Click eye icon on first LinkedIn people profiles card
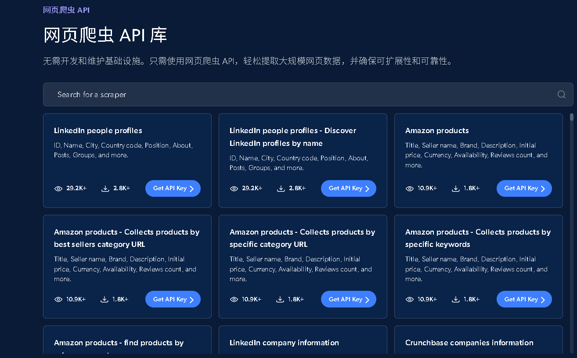The image size is (577, 358). point(58,188)
